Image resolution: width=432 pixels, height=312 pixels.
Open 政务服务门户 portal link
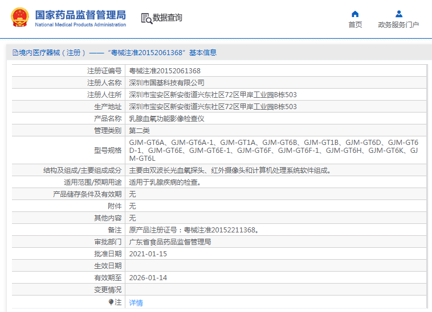(x=398, y=24)
